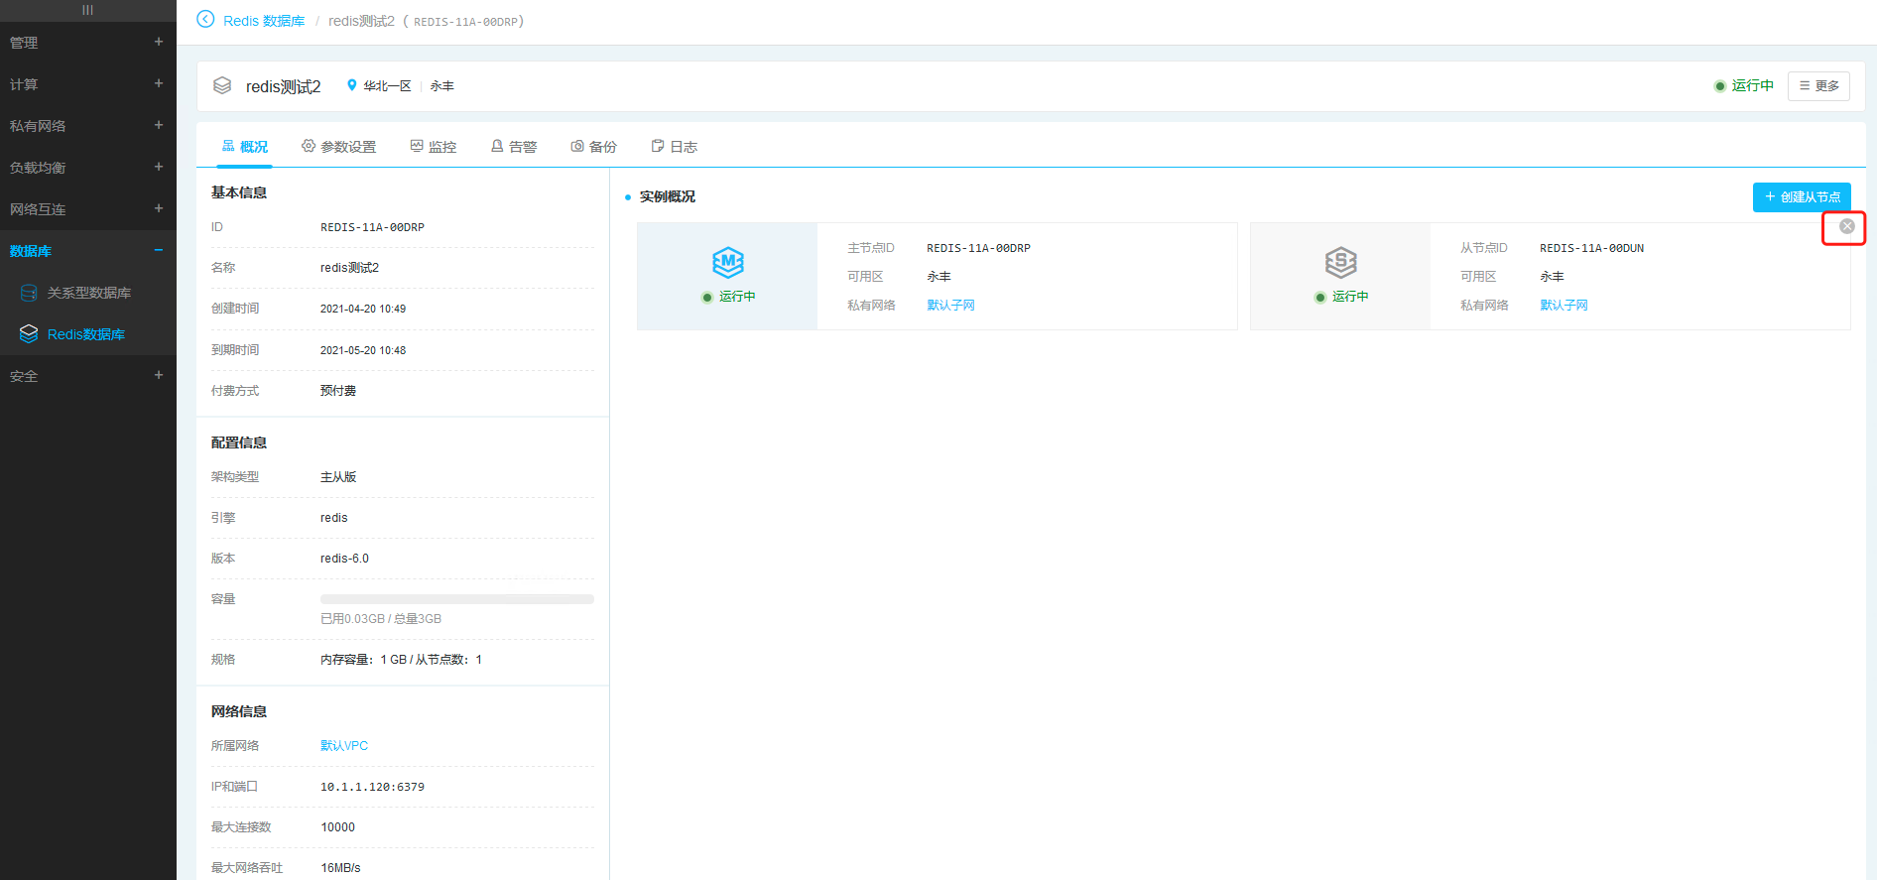Click the monitor icon on 监控 tab
The width and height of the screenshot is (1877, 880).
tap(417, 146)
